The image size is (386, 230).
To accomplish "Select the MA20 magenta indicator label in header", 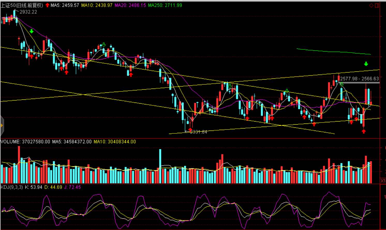I will [x=130, y=5].
